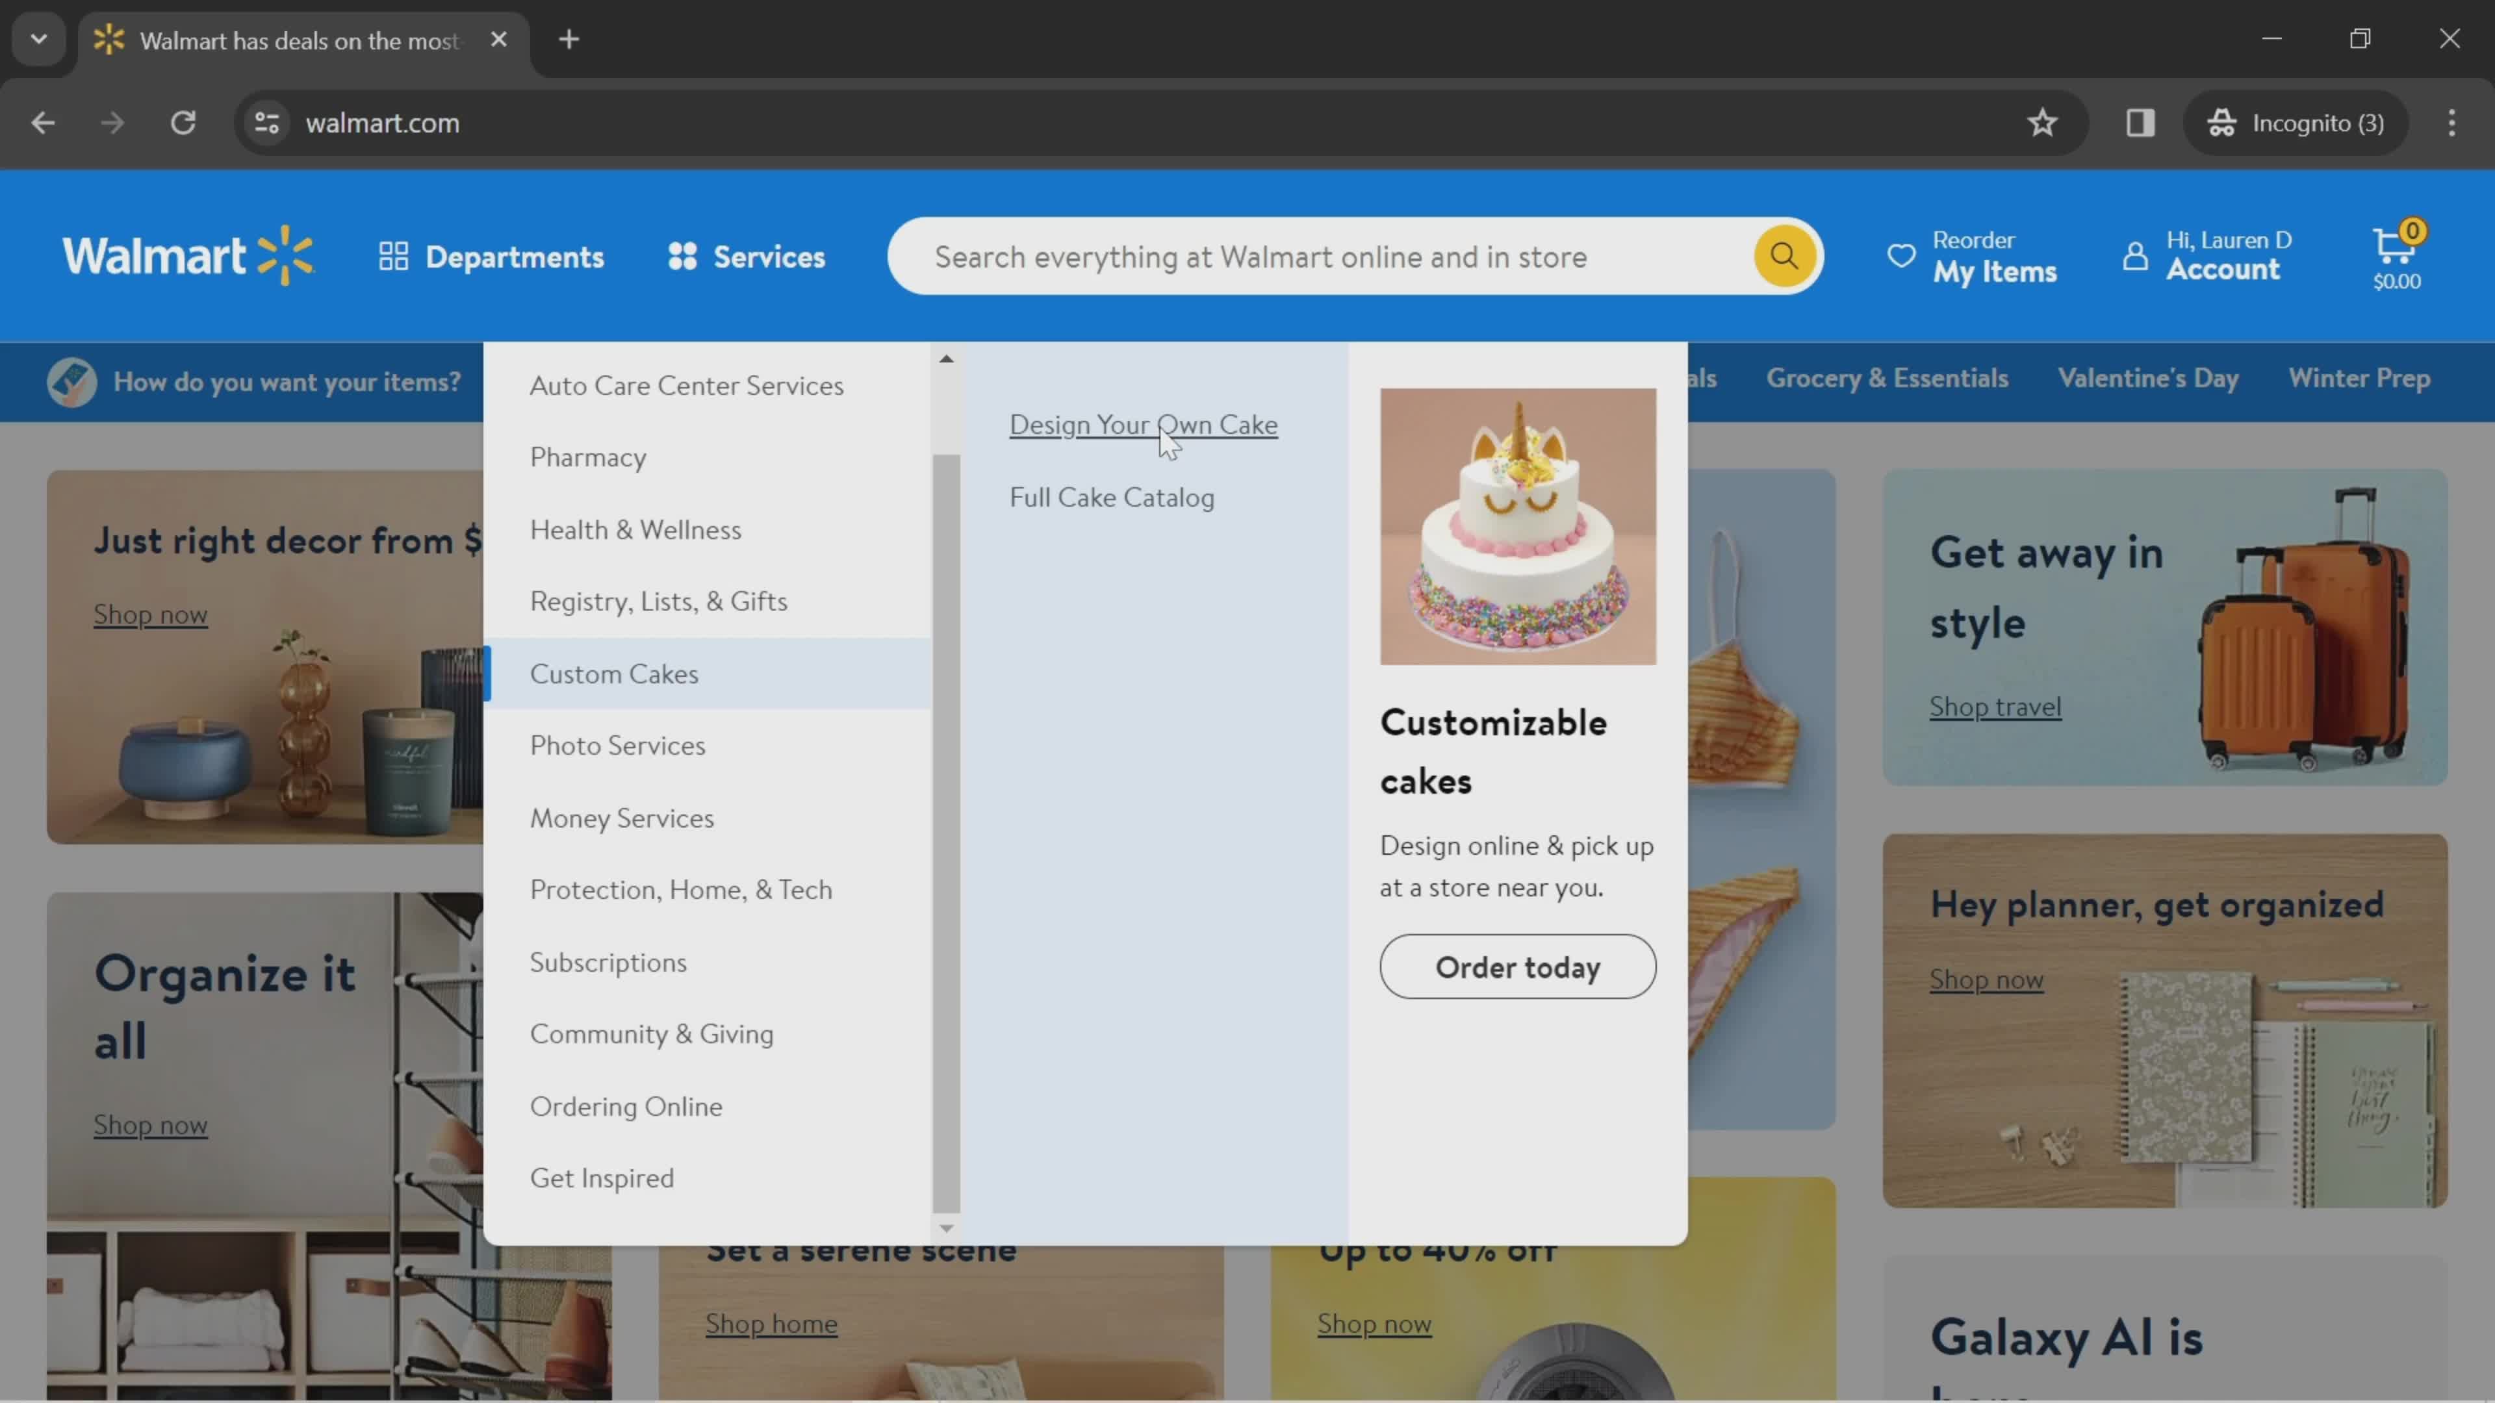The image size is (2495, 1403).
Task: Select Community & Giving service option
Action: (x=651, y=1033)
